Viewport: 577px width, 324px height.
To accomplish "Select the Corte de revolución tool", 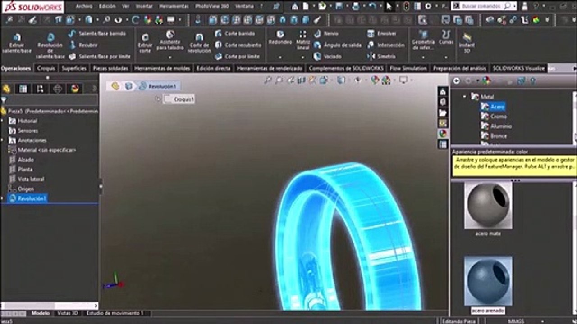I will coord(199,44).
